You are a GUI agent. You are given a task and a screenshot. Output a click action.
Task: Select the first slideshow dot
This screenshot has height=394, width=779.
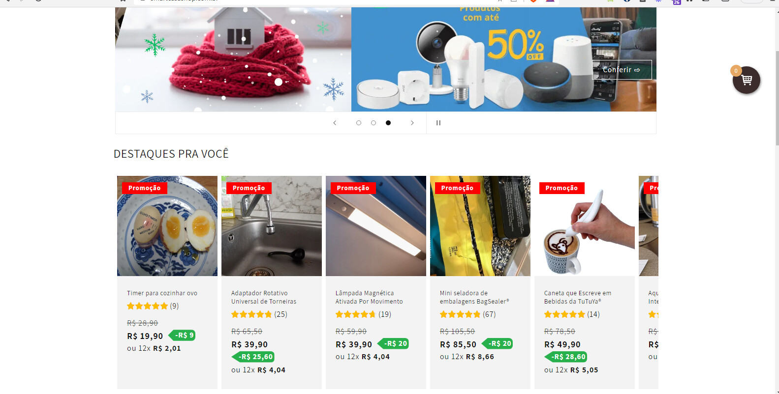click(x=359, y=123)
